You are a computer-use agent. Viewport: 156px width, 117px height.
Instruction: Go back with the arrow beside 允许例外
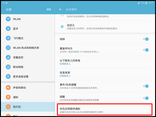(60, 9)
